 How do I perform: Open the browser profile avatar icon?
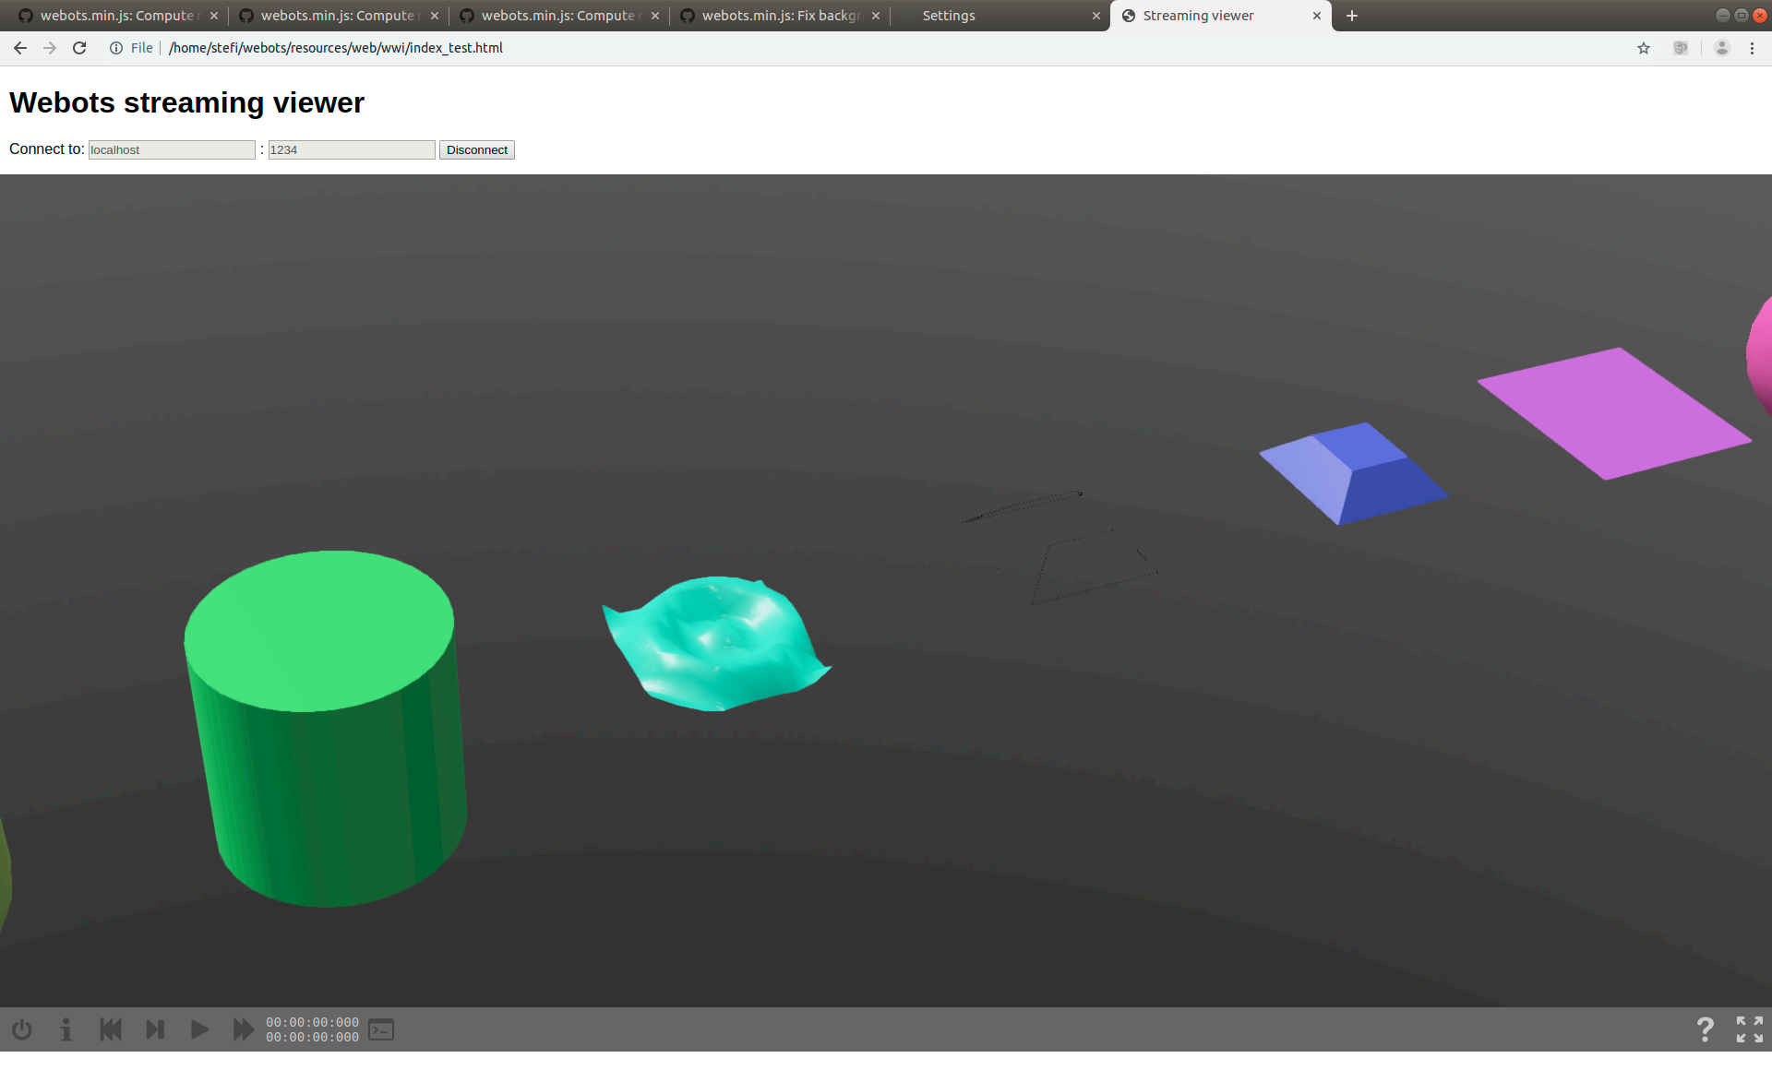pos(1721,48)
